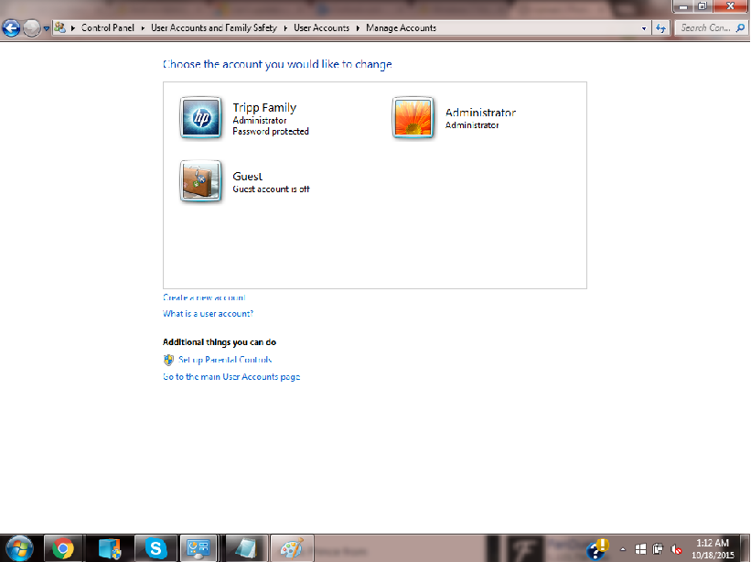Click the User Accounts icon in address bar
This screenshot has width=751, height=562.
pos(59,27)
